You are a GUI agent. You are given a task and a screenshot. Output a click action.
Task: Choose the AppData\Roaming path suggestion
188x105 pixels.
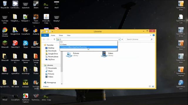pyautogui.click(x=89, y=47)
